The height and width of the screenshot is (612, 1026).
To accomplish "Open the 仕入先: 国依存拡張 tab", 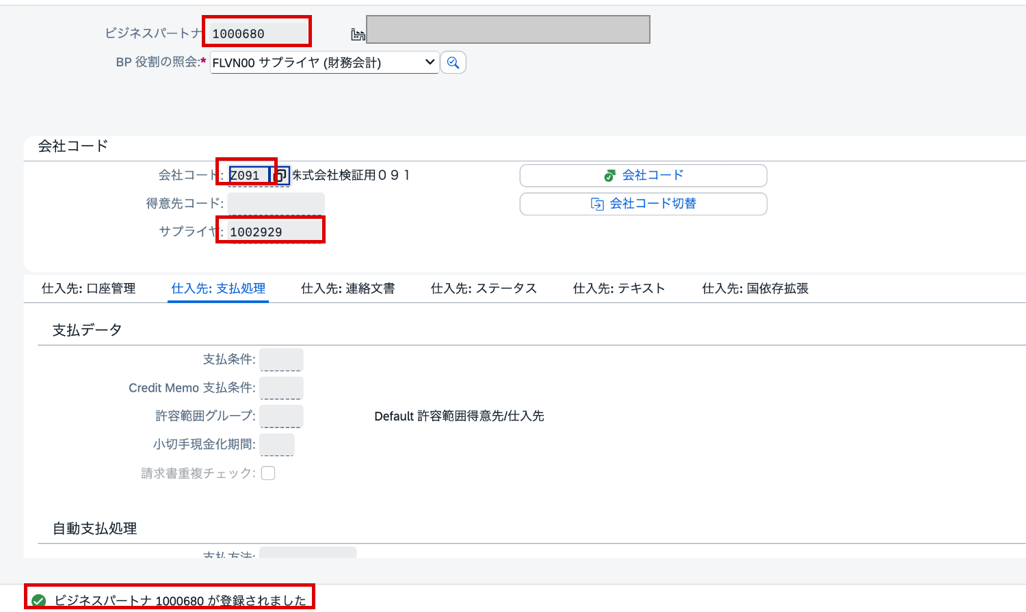I will pyautogui.click(x=755, y=289).
